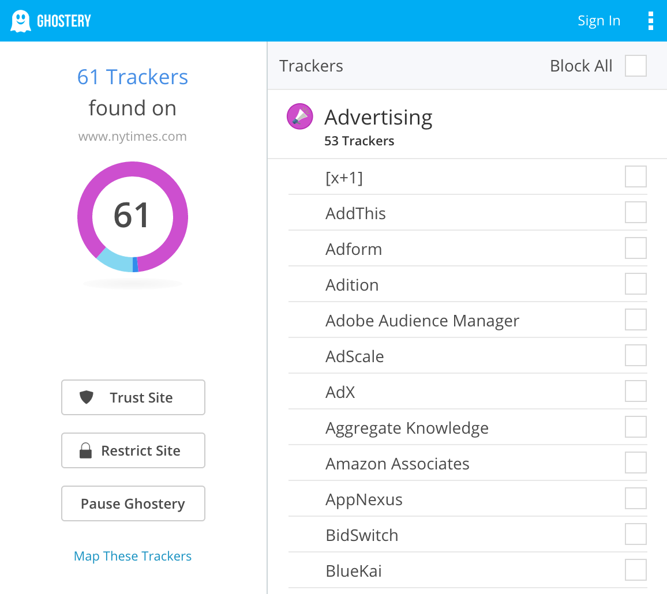Block the Aggregate Knowledge tracker
The height and width of the screenshot is (594, 667).
pos(635,427)
